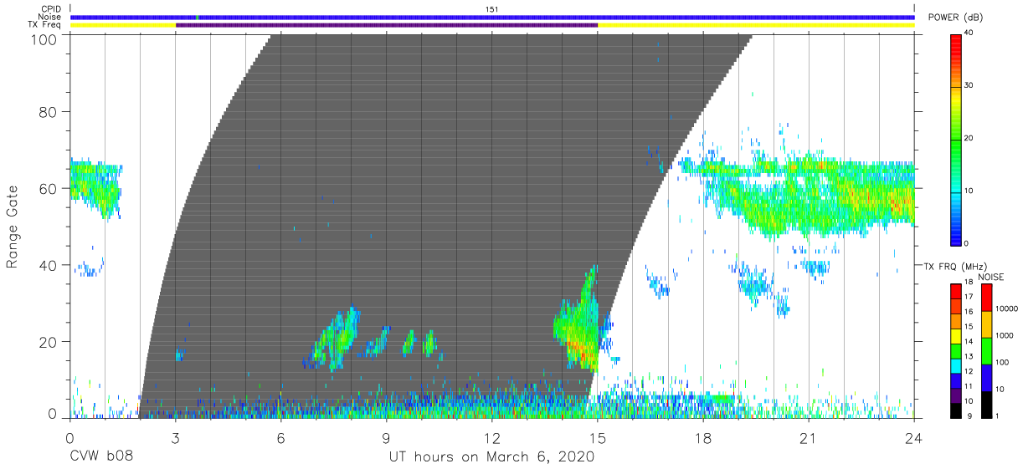Click the green NOISE swatch between 100 and 1000

986,351
